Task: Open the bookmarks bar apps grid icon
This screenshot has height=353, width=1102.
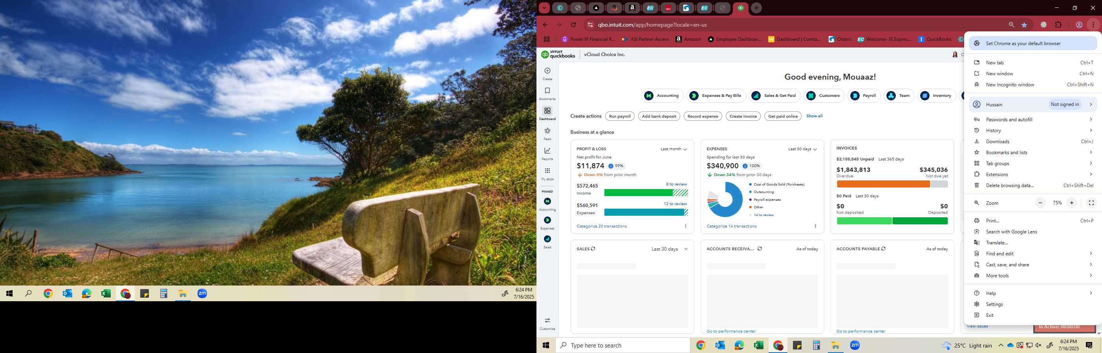Action: tap(546, 39)
